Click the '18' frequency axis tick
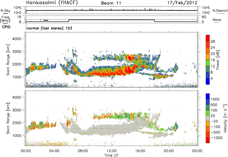Viewport: 228px width, 157px height. click(x=19, y=17)
